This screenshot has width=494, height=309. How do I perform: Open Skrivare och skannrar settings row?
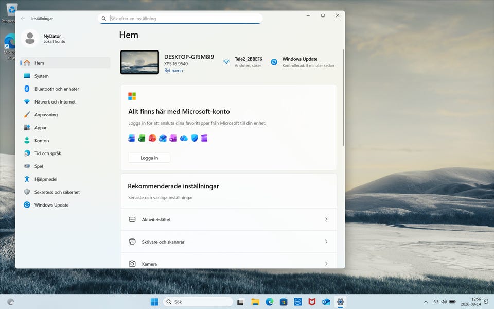coord(228,242)
